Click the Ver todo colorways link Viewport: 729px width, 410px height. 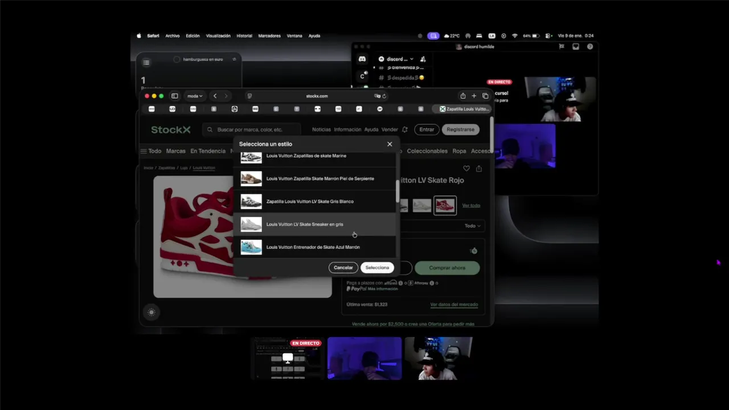point(471,206)
